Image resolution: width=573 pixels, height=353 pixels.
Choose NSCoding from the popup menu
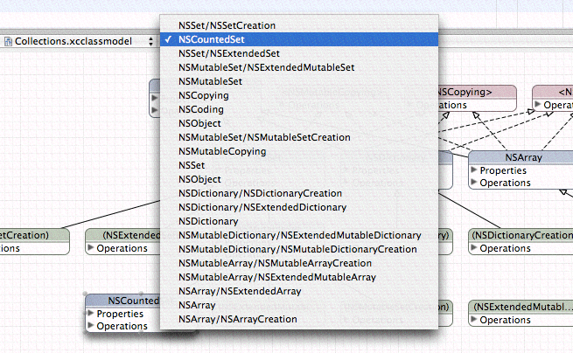pyautogui.click(x=200, y=109)
